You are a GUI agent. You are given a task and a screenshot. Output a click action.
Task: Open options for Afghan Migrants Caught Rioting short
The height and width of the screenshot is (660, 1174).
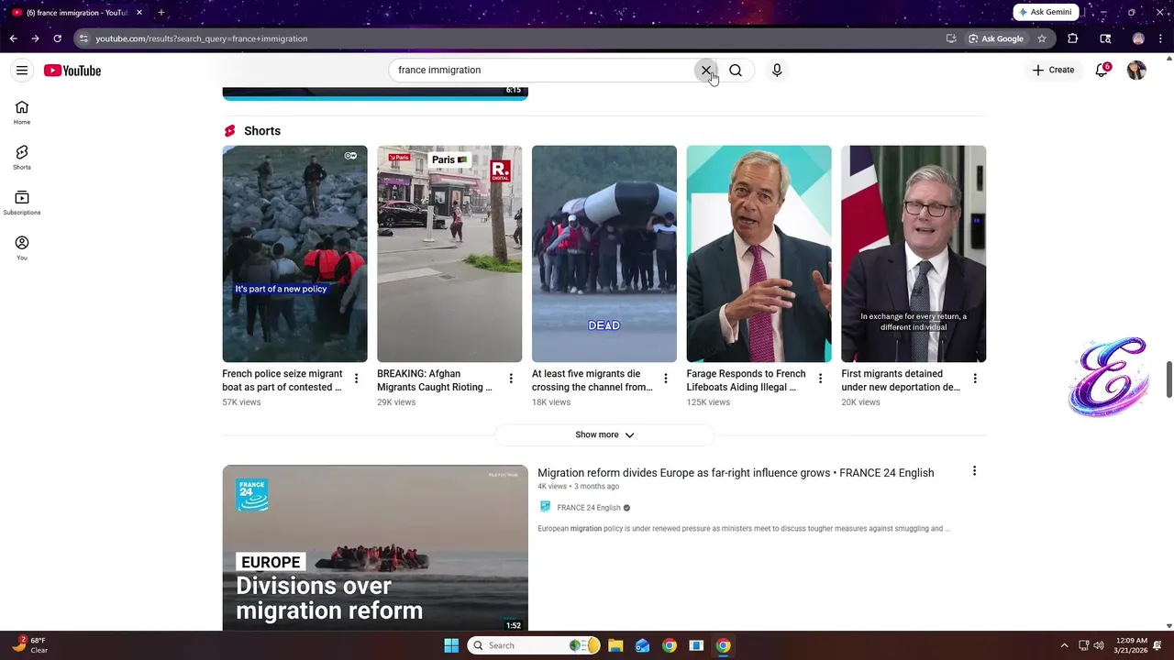511,379
